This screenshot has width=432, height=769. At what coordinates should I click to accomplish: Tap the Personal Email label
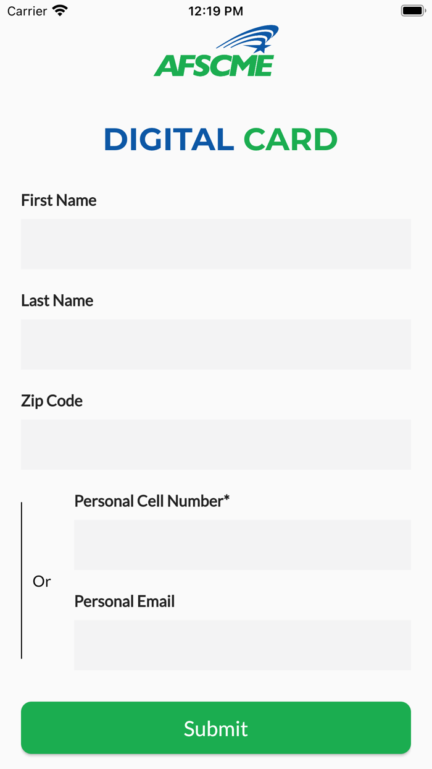click(125, 601)
